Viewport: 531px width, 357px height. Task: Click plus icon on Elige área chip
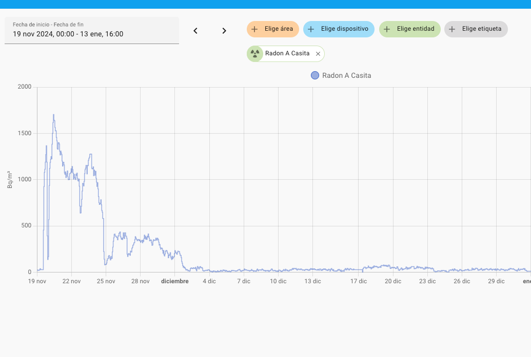254,29
